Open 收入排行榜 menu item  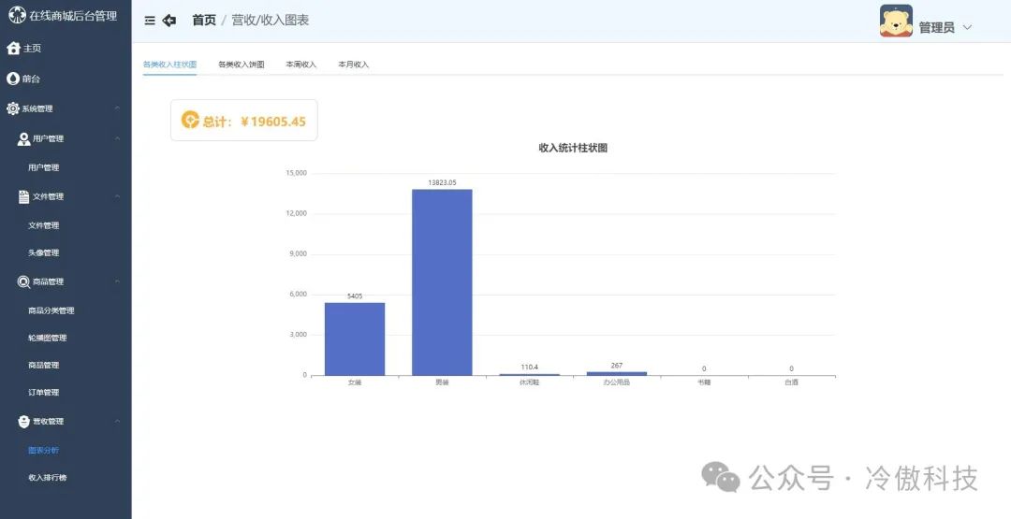[x=48, y=478]
